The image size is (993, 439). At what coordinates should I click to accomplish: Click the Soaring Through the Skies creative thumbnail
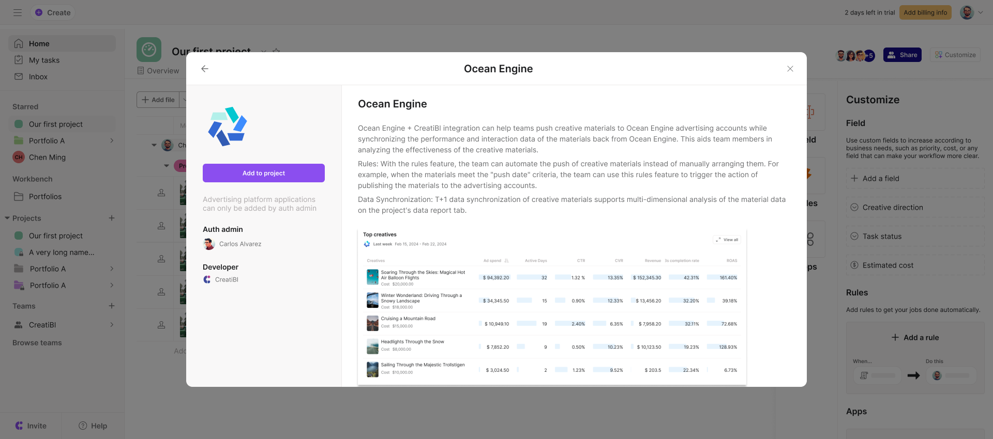click(x=372, y=277)
